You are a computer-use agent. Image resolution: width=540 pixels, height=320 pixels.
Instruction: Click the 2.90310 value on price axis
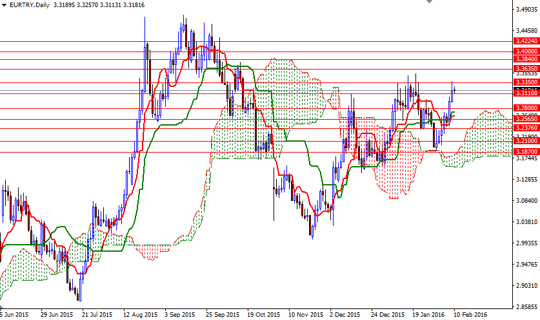tap(526, 286)
